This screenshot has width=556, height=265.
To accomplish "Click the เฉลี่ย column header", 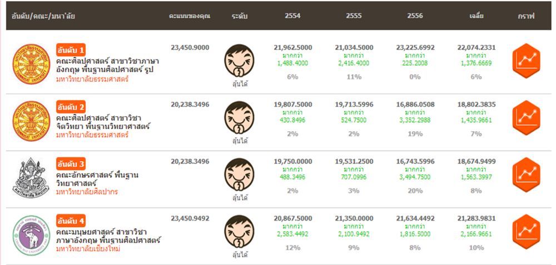I will pyautogui.click(x=475, y=16).
